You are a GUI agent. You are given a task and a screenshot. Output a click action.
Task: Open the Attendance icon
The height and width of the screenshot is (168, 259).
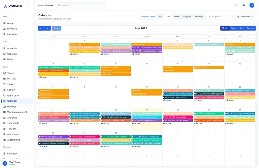[x=4, y=134]
